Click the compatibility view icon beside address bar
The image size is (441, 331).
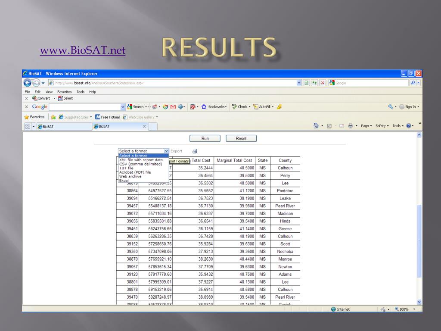307,83
